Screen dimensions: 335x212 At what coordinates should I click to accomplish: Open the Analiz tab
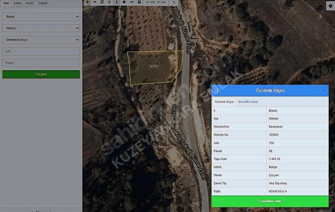tap(29, 3)
